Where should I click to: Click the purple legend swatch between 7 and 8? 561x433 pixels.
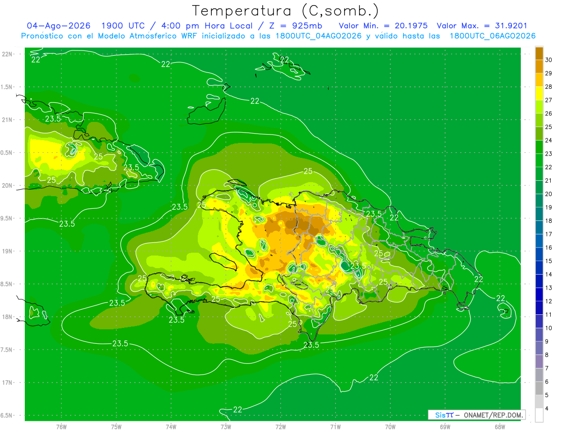539,362
